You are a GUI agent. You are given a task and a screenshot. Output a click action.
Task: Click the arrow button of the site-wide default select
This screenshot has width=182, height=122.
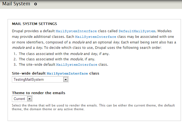coord(66,79)
